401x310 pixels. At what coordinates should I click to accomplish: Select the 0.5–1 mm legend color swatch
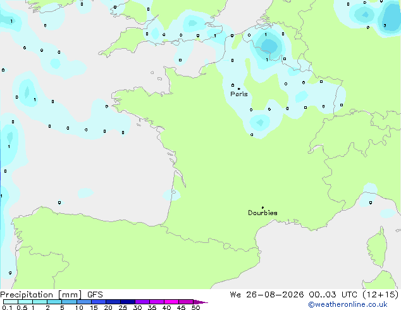tap(25, 302)
